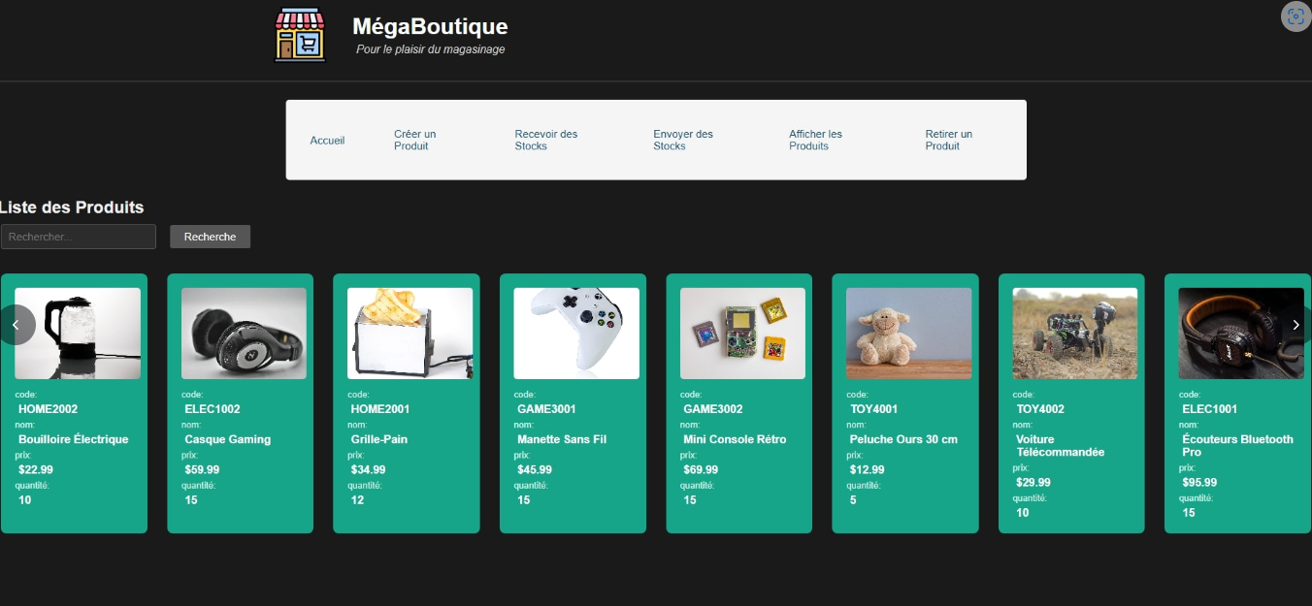Screen dimensions: 1312x606
Task: Click the $95.99 price
Action: 1199,483
